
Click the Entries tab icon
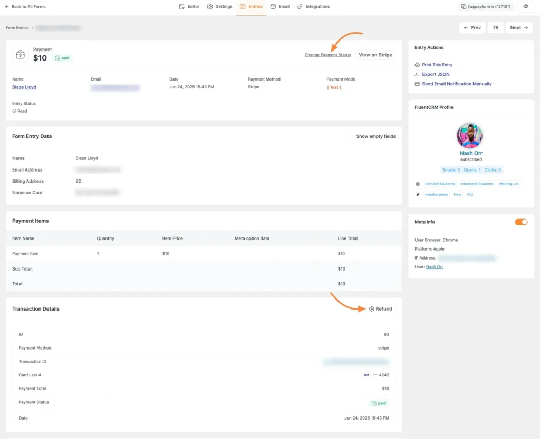click(x=243, y=6)
